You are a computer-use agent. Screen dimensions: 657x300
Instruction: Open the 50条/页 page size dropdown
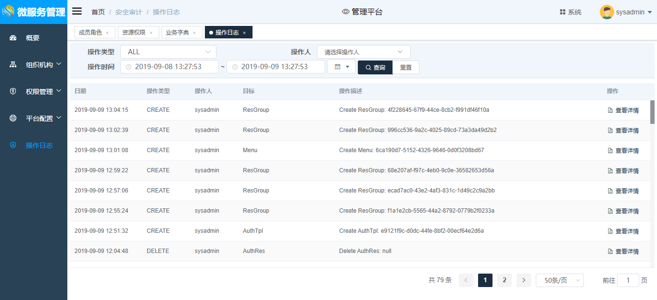click(559, 280)
